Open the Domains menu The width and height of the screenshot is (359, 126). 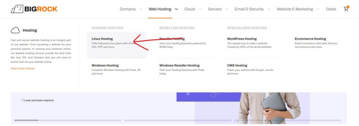coord(128,9)
